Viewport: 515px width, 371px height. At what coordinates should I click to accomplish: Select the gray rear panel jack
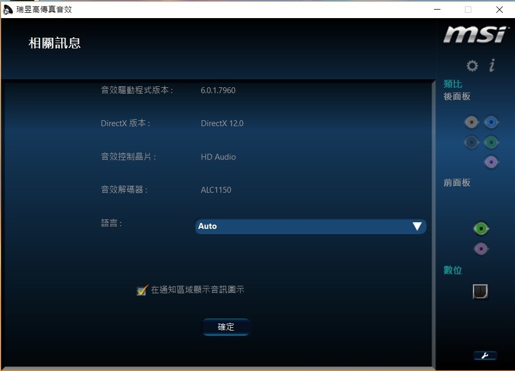point(472,122)
